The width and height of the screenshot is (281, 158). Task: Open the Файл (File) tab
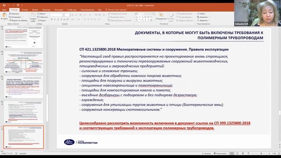coord(4,10)
